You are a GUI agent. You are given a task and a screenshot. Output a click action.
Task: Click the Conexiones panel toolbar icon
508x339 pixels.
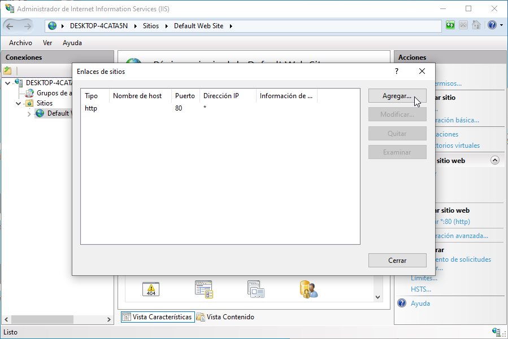[x=7, y=70]
